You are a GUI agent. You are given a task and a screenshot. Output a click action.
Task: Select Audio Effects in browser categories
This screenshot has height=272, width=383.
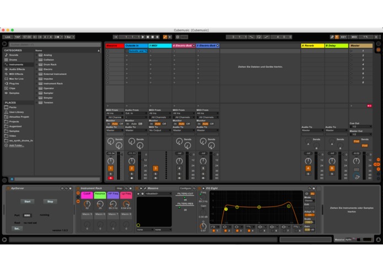coord(17,69)
